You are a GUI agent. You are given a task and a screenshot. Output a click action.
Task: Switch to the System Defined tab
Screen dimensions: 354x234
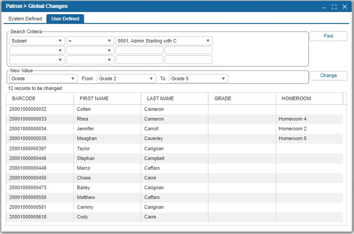(25, 19)
